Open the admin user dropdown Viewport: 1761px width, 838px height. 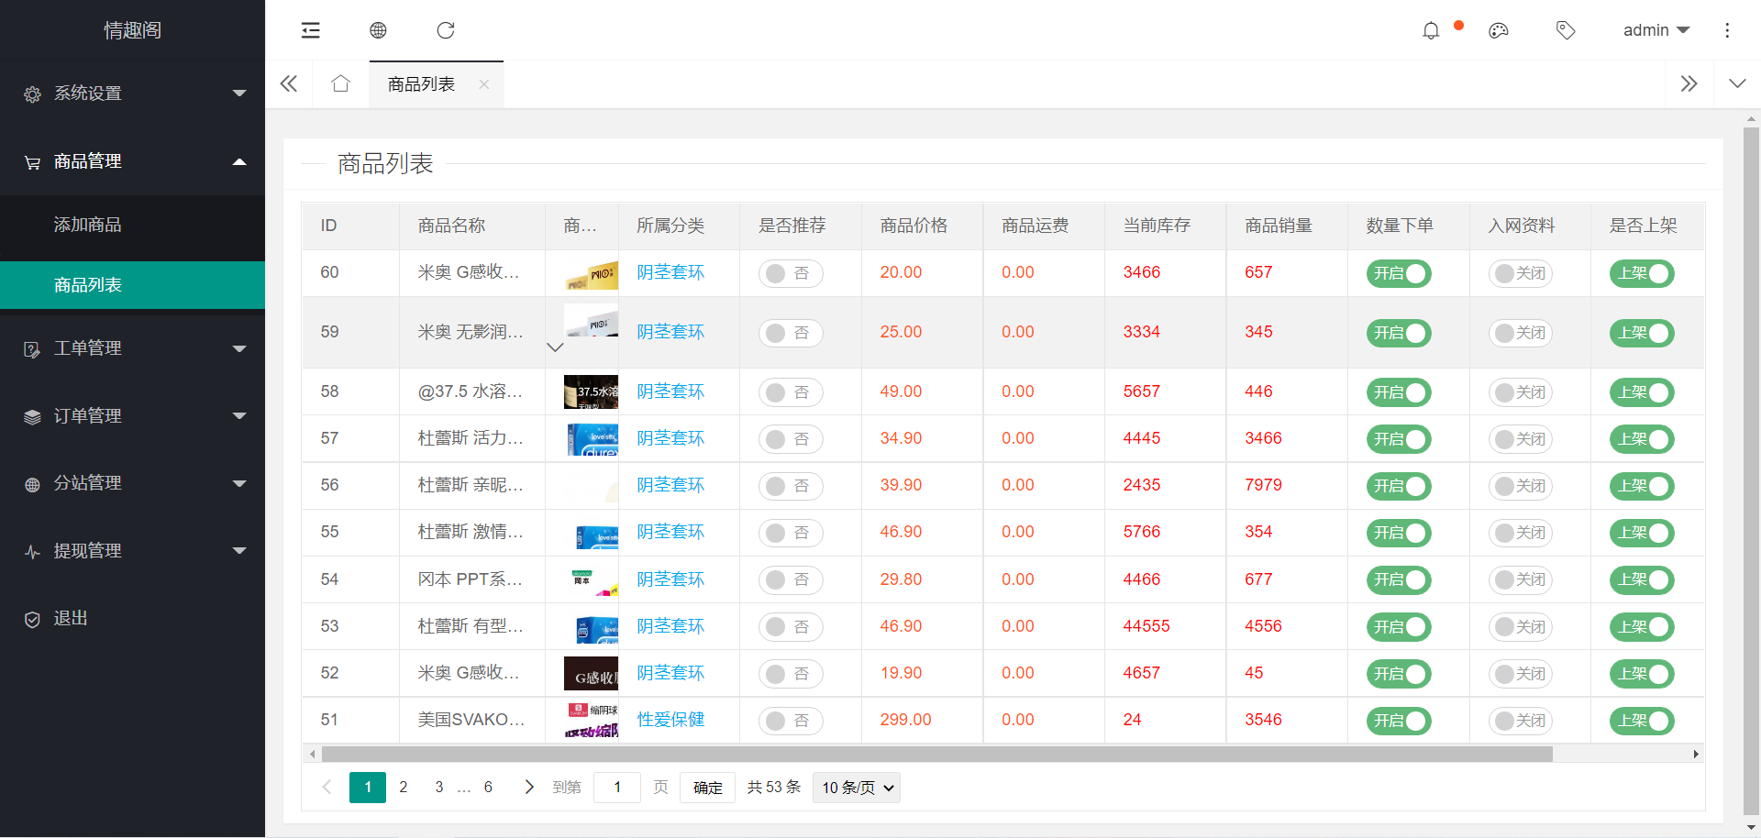coord(1656,30)
